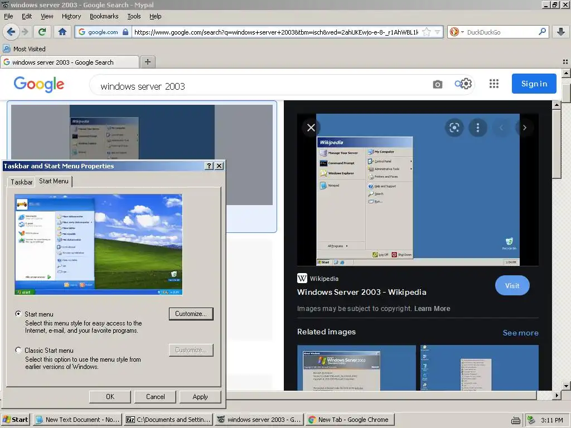Click the Wikipedia W source icon
Image resolution: width=571 pixels, height=428 pixels.
pos(302,279)
